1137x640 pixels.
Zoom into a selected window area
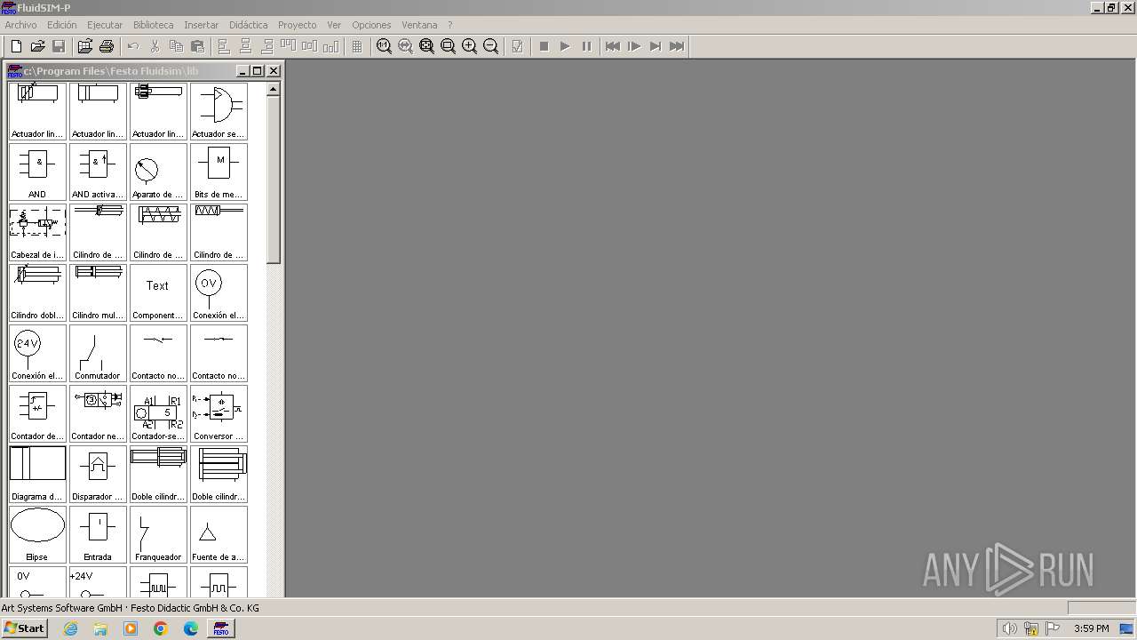point(448,46)
